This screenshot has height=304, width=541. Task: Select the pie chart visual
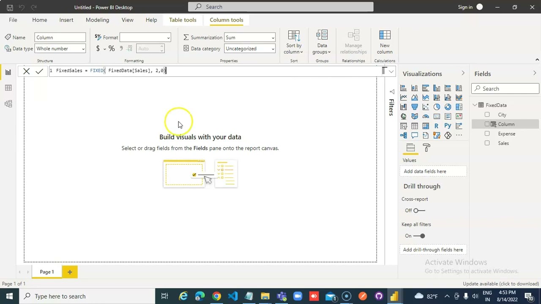[x=437, y=107]
